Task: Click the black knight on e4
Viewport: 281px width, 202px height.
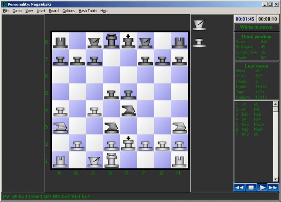Action: coord(128,110)
